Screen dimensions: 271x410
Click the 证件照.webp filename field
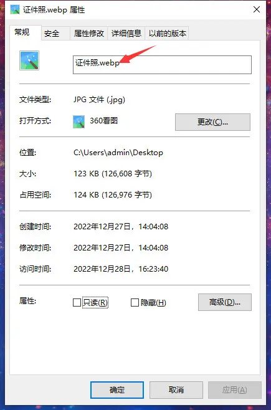tap(162, 65)
